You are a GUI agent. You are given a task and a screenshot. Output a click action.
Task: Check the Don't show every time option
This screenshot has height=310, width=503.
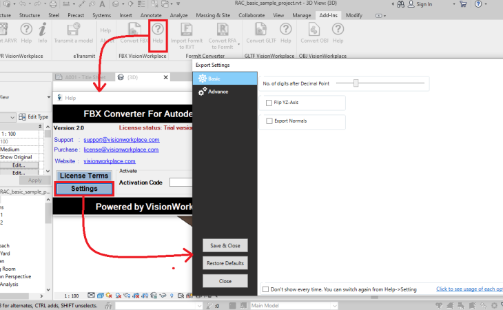(267, 289)
